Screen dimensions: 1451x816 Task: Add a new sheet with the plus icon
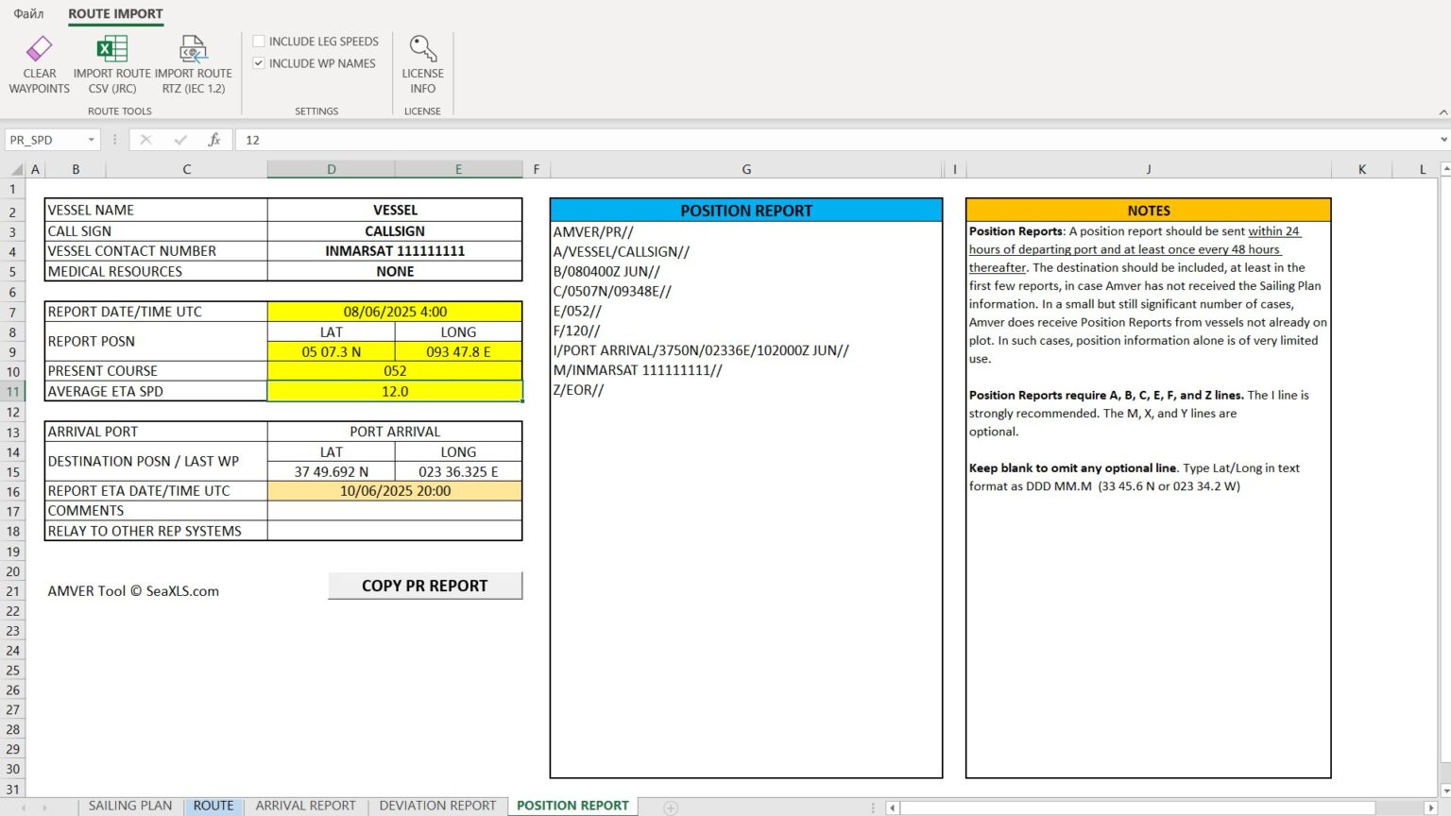670,806
